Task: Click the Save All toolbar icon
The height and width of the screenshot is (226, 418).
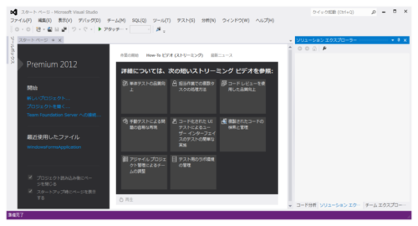Action: coord(64,29)
